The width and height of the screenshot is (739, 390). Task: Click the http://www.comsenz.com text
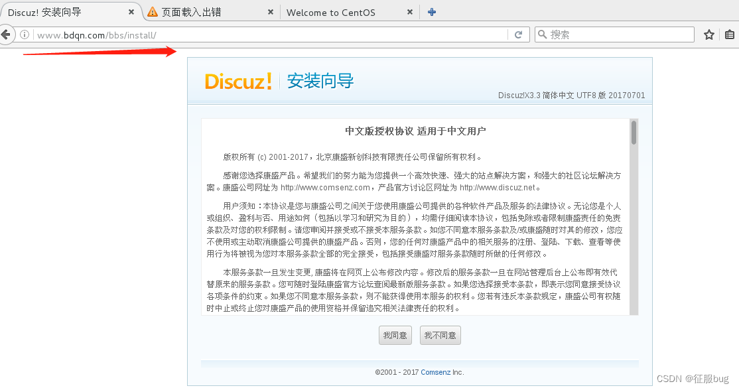[325, 188]
